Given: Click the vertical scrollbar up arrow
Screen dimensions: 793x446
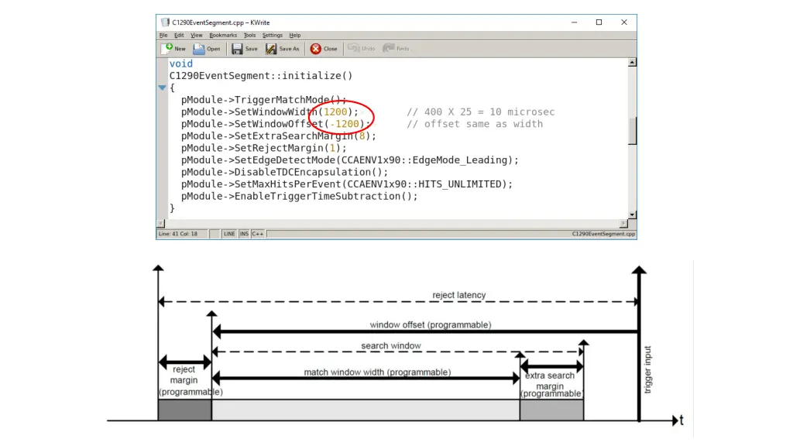Looking at the screenshot, I should click(632, 63).
